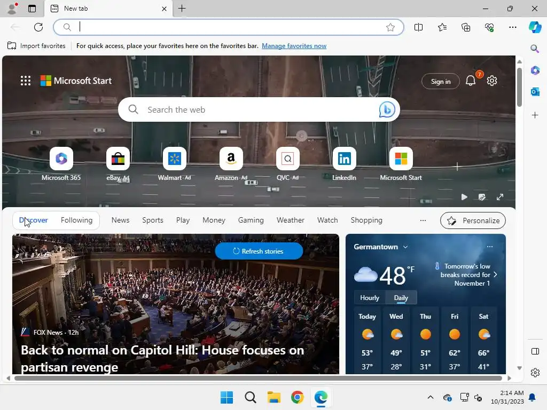
Task: Add this page to favorites star
Action: pos(390,27)
